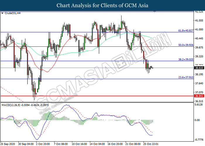Click the 37.640 price axis value

pyautogui.click(x=199, y=84)
